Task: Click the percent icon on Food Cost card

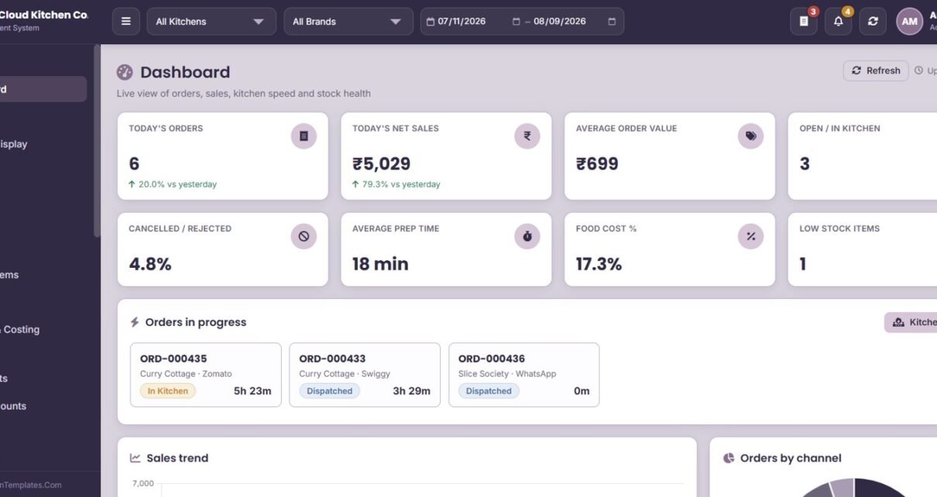Action: (x=750, y=236)
